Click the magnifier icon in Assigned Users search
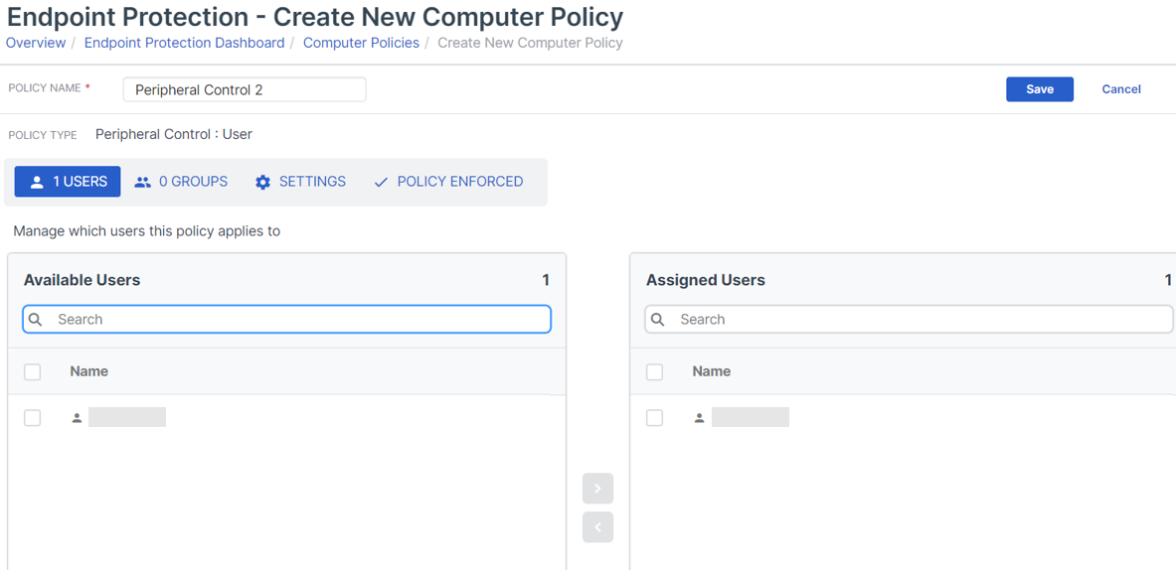The image size is (1176, 570). click(658, 320)
